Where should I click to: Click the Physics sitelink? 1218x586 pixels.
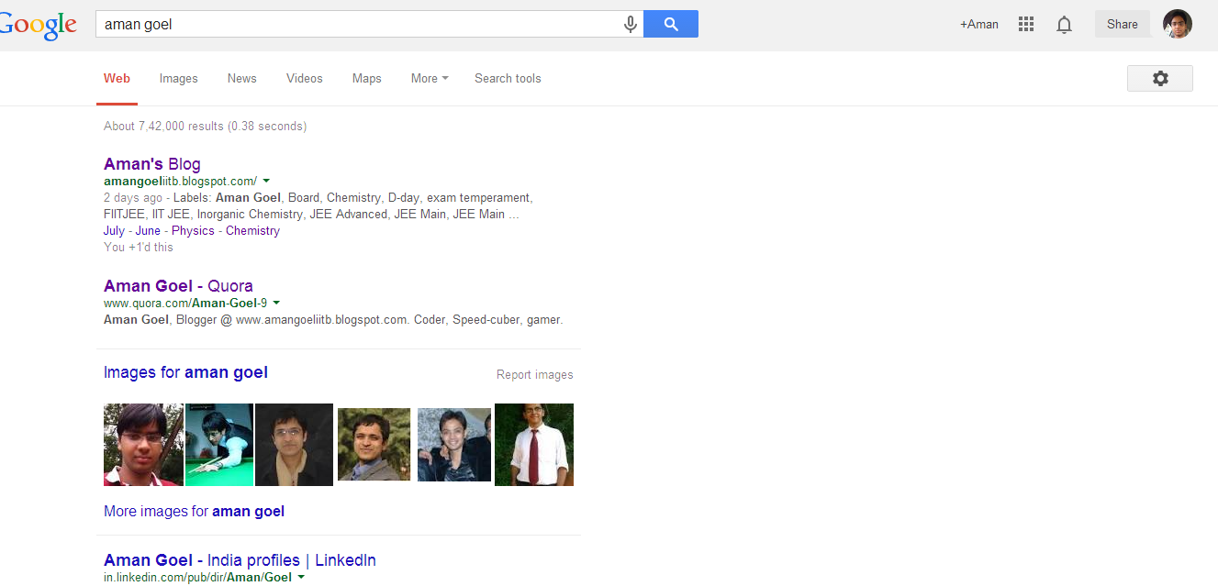point(193,231)
